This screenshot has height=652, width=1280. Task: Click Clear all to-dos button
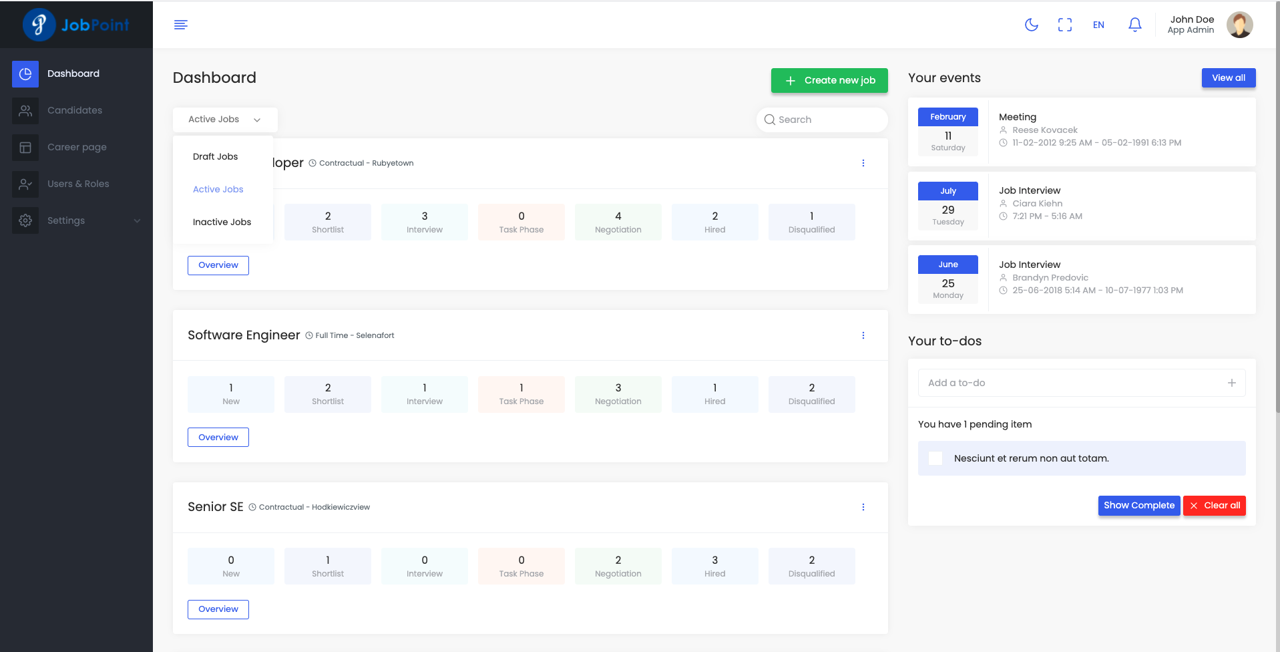1214,506
